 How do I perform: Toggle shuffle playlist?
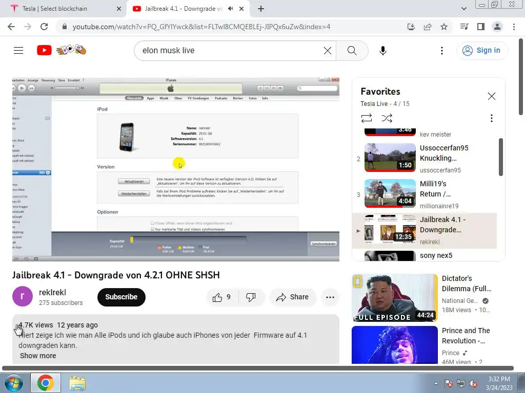point(387,118)
